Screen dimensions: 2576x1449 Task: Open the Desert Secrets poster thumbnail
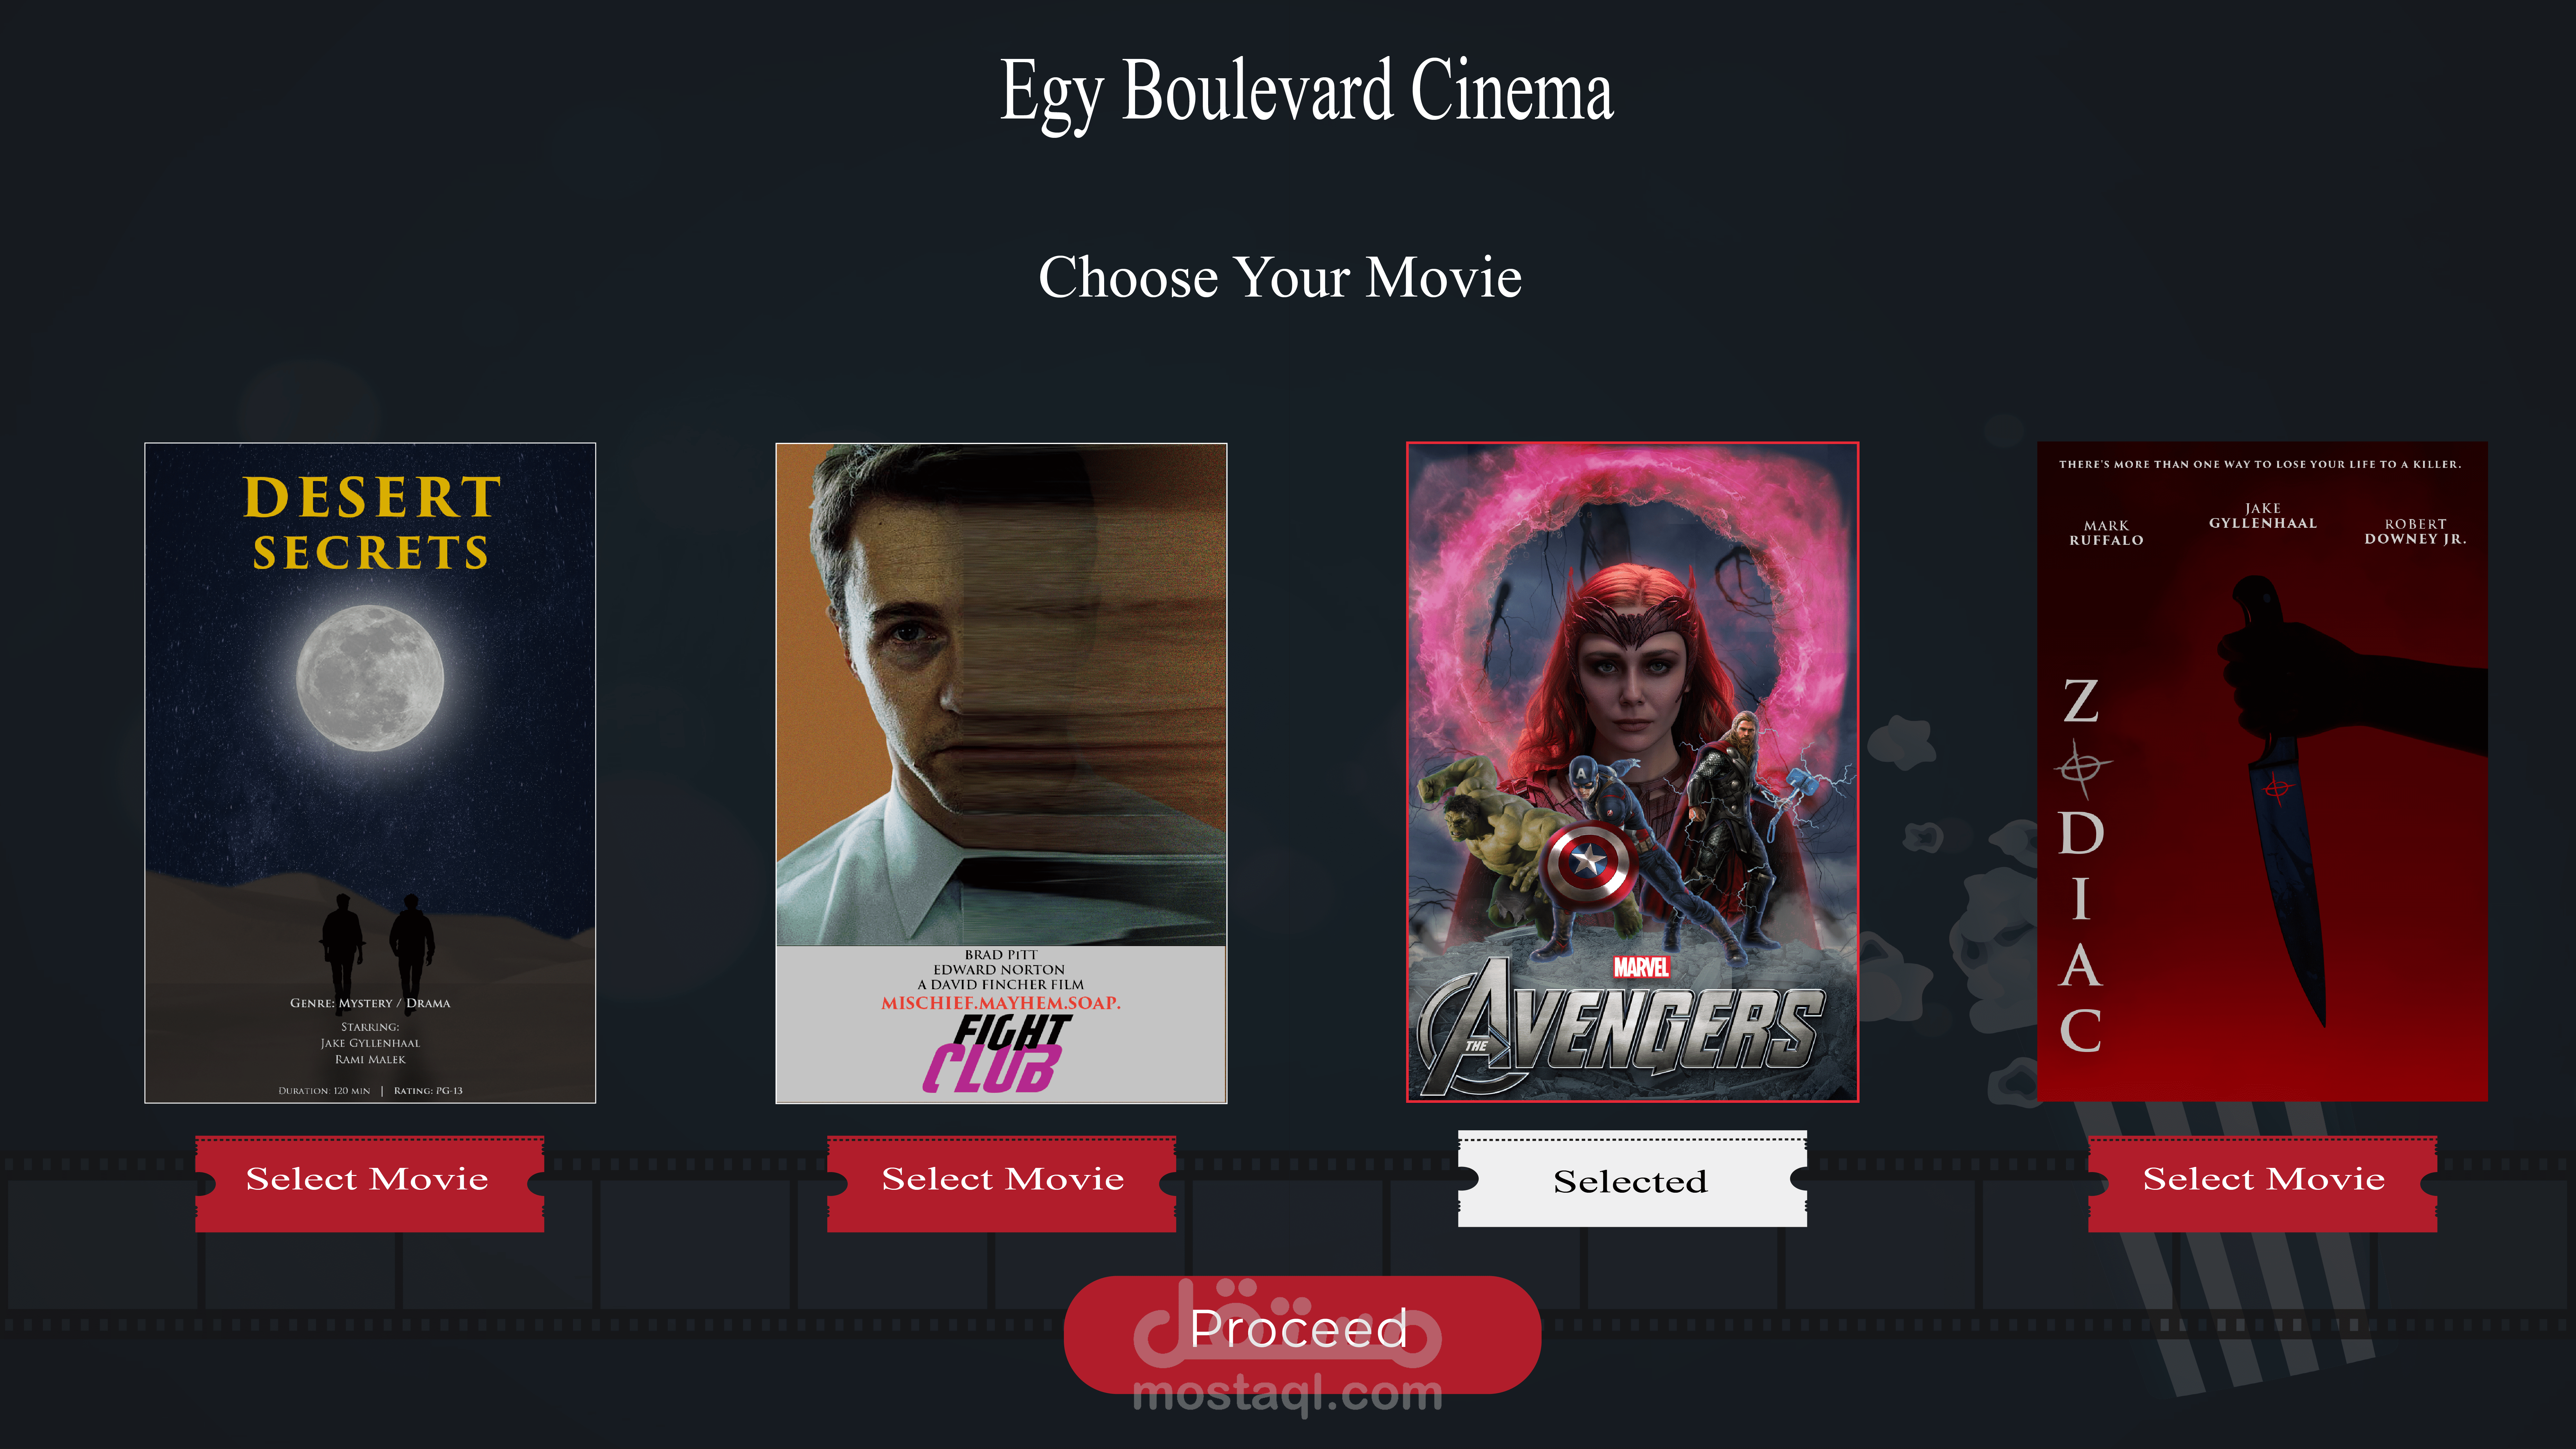pos(370,773)
